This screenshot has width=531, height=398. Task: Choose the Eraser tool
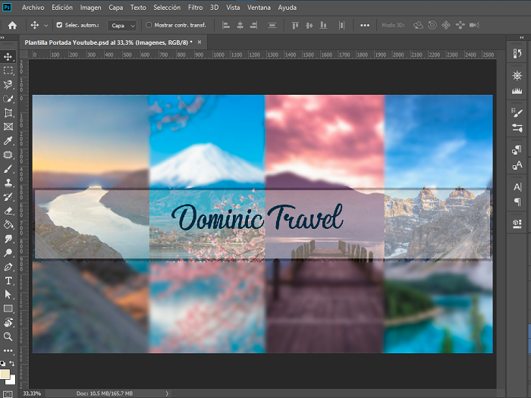8,212
